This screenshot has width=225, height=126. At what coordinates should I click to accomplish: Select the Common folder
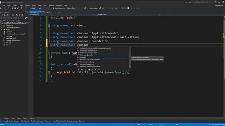[9, 32]
